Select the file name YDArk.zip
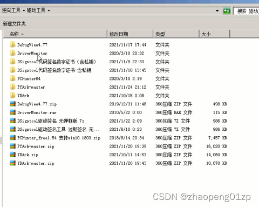The image size is (259, 207). tap(28, 155)
